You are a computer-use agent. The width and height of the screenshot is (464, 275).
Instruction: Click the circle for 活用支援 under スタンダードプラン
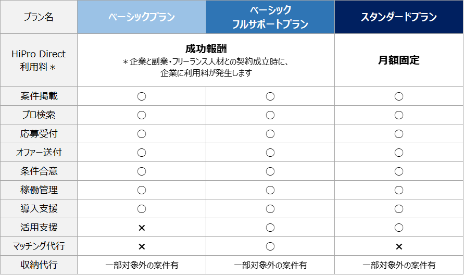[399, 228]
